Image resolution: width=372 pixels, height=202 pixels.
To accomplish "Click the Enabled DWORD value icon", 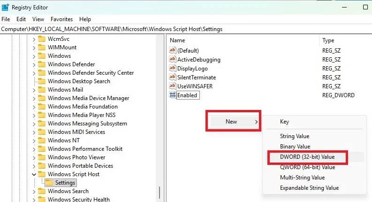I will (x=172, y=95).
